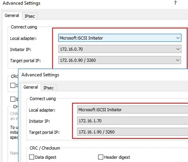Open Initiator IP combo box showing 172.16.1.70
This screenshot has height=162, width=188.
tap(133, 121)
